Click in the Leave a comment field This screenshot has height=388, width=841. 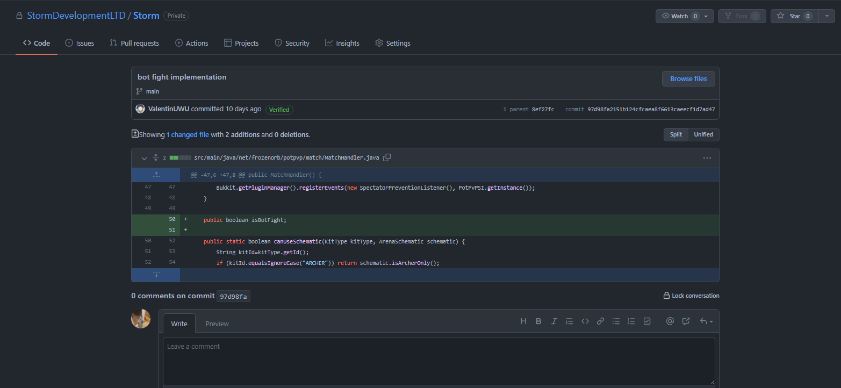click(439, 360)
